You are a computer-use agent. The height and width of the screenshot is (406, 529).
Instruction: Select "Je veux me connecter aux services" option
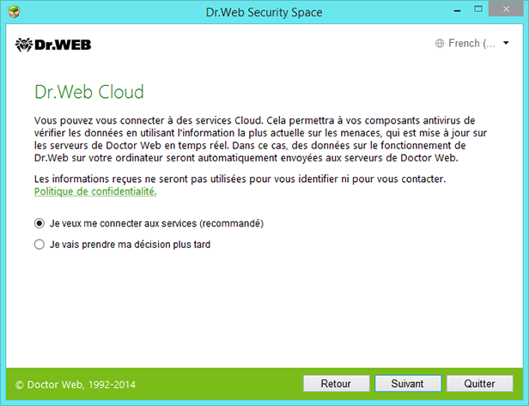pos(40,223)
